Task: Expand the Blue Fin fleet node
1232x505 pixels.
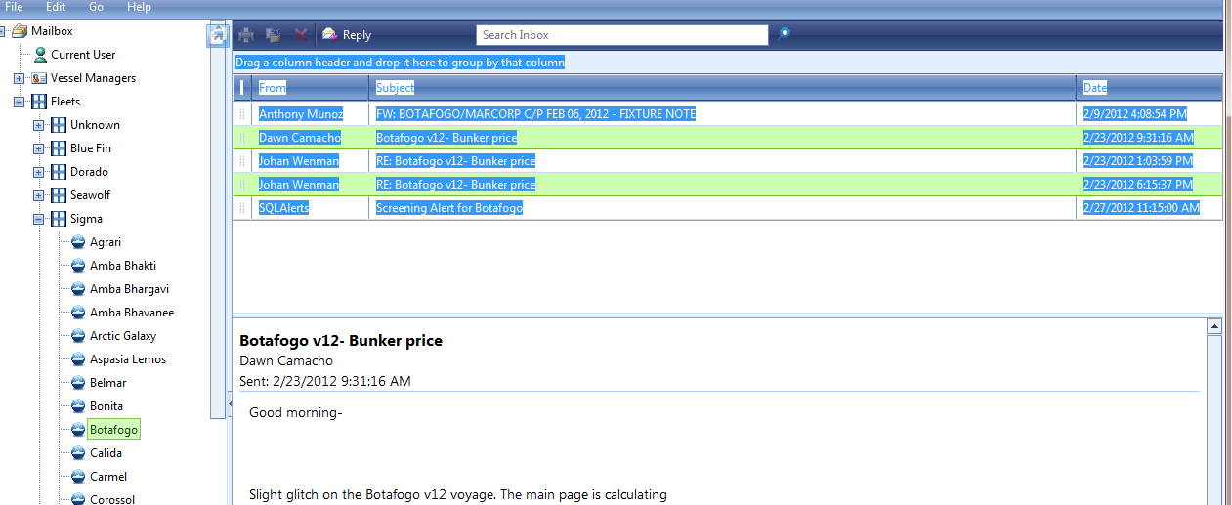Action: click(38, 148)
